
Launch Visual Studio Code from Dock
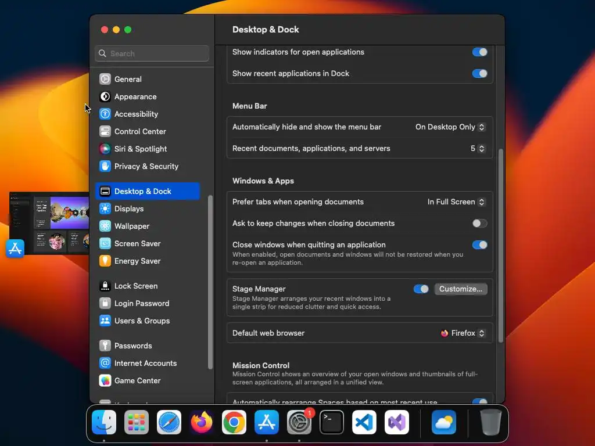pos(364,422)
